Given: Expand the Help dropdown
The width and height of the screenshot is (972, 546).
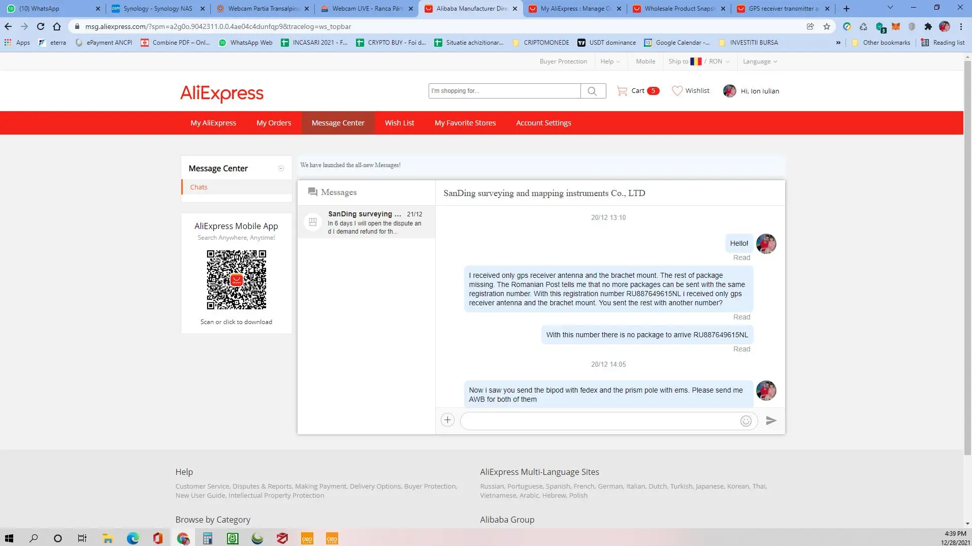Looking at the screenshot, I should tap(610, 61).
